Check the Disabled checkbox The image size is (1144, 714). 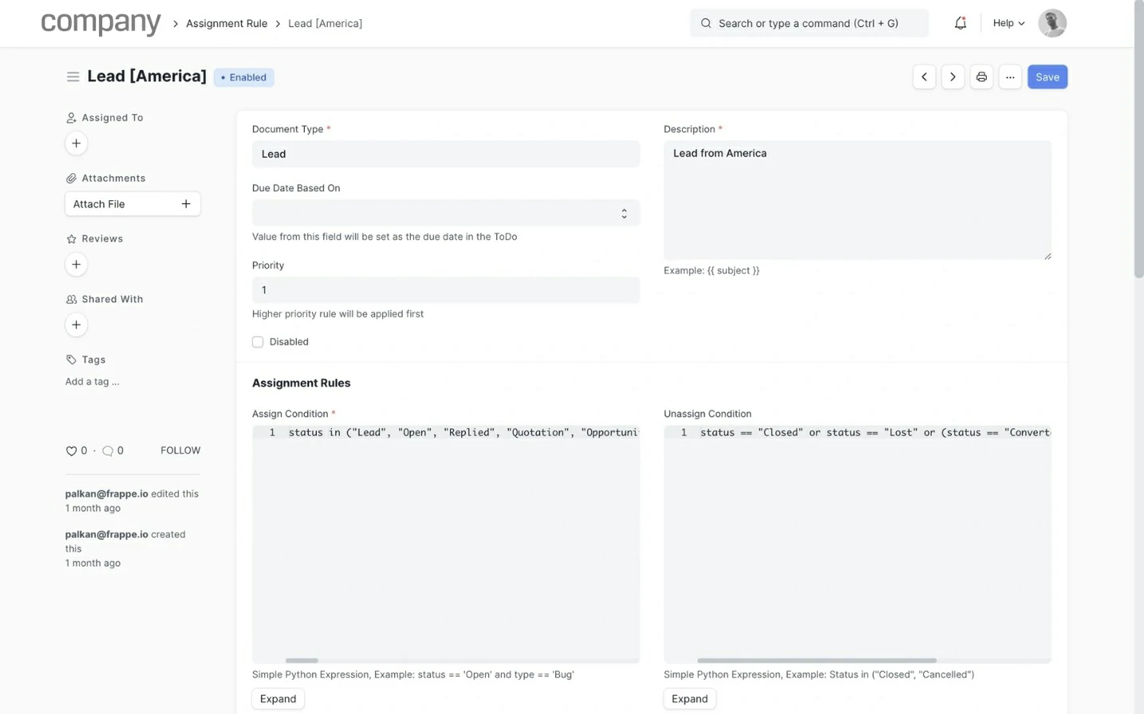(x=258, y=342)
